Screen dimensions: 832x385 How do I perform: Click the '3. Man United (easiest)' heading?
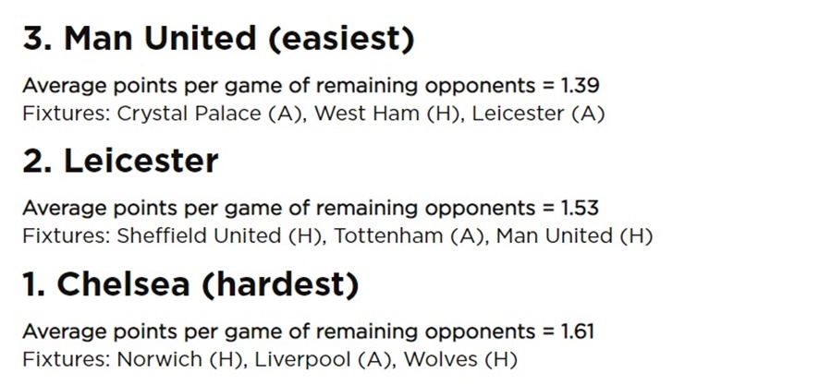218,39
